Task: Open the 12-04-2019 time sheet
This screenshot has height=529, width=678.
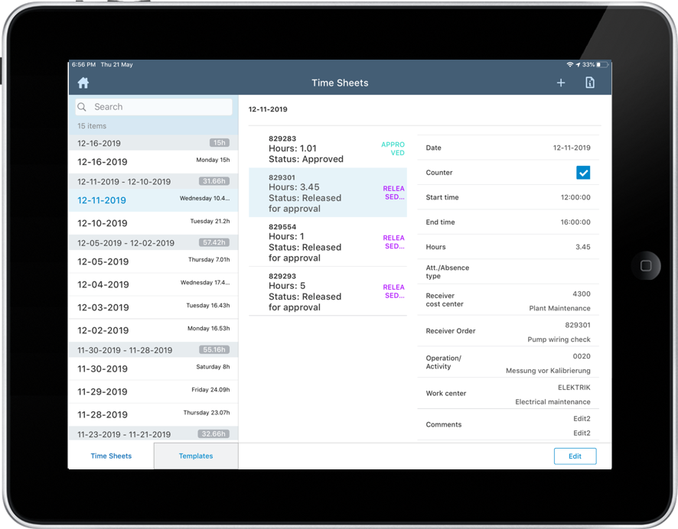Action: tap(153, 284)
